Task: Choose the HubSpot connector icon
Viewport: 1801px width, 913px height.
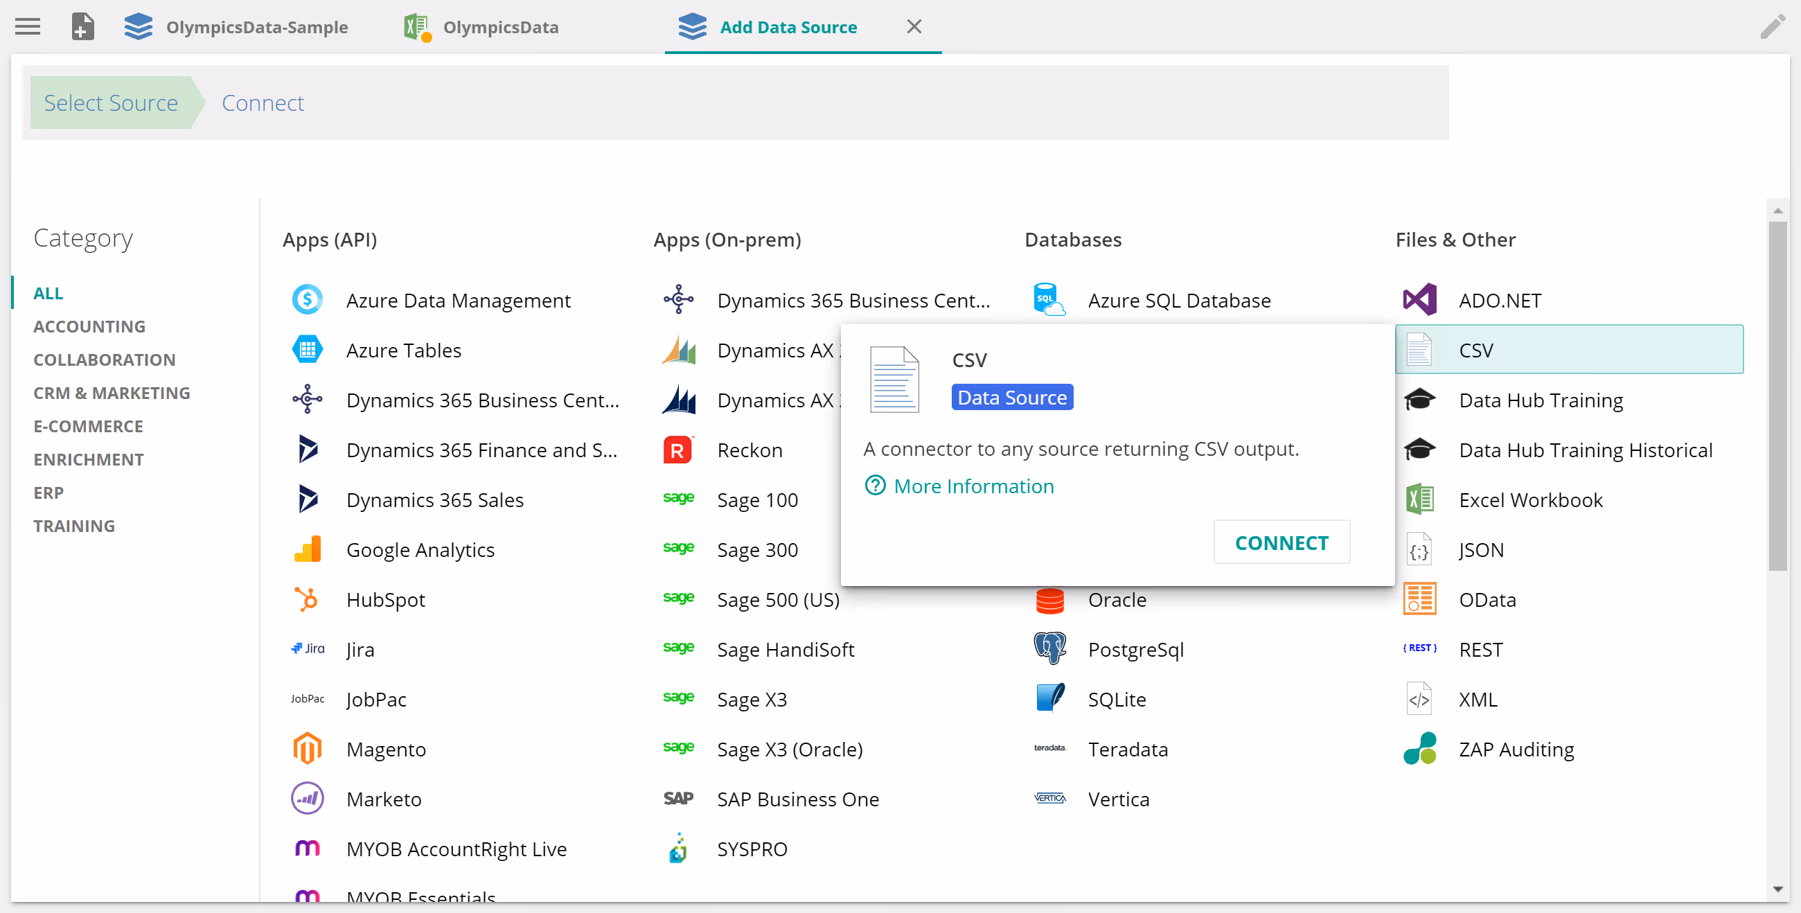Action: 308,599
